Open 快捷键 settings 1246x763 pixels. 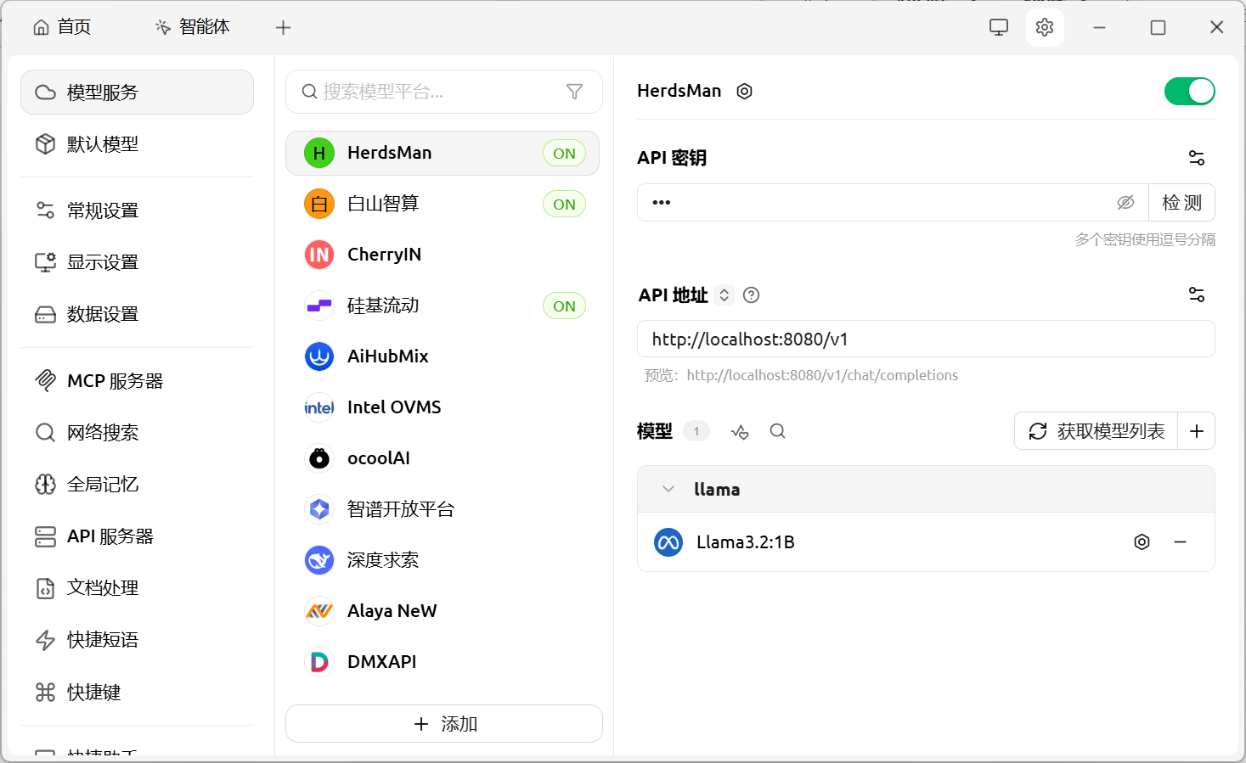[137, 693]
